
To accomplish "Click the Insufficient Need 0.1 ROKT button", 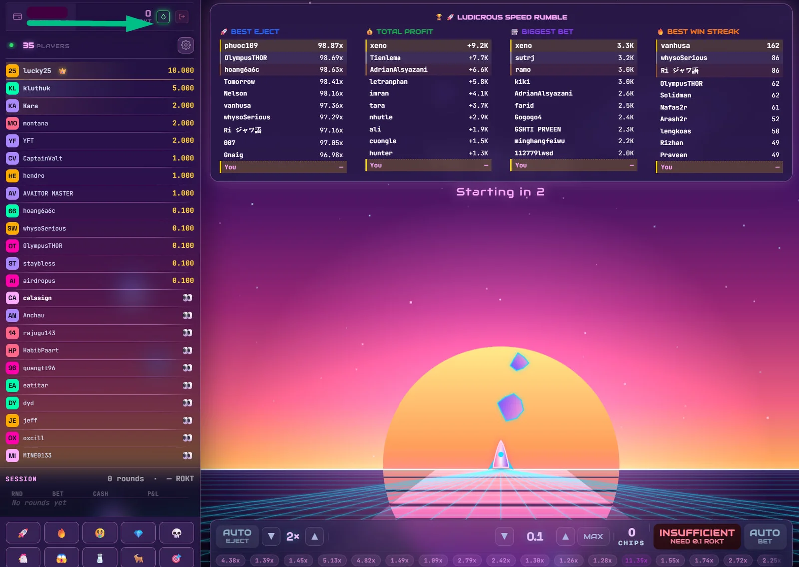I will [x=697, y=536].
